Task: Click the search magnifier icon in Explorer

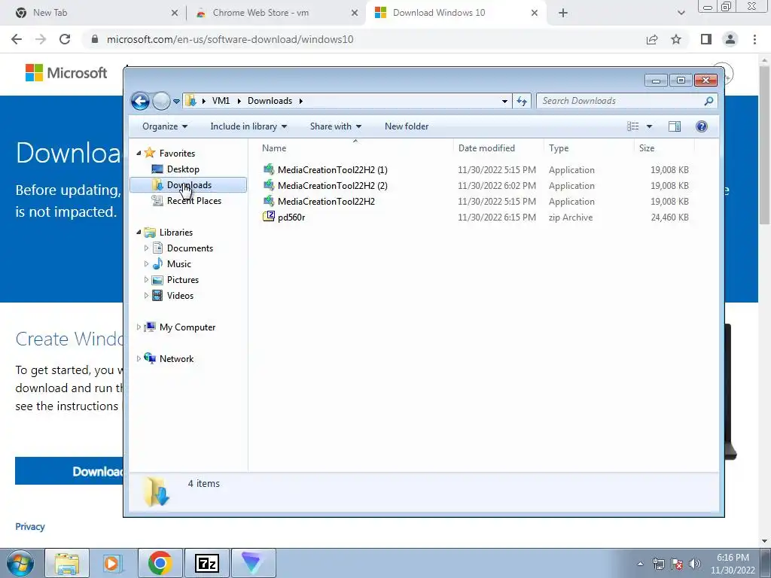Action: click(709, 102)
